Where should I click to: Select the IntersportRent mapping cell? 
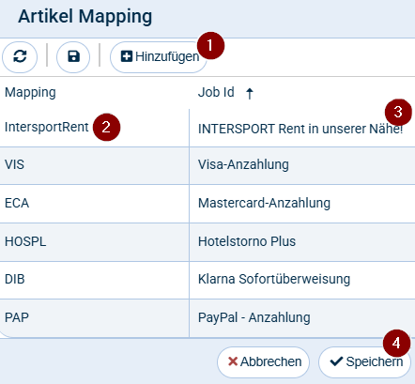95,128
